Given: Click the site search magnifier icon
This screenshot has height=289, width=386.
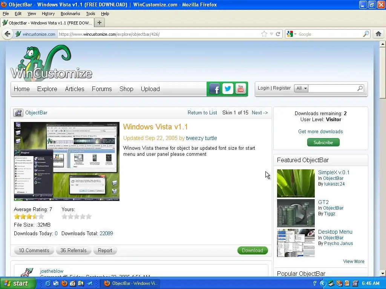Looking at the screenshot, I should pyautogui.click(x=360, y=88).
